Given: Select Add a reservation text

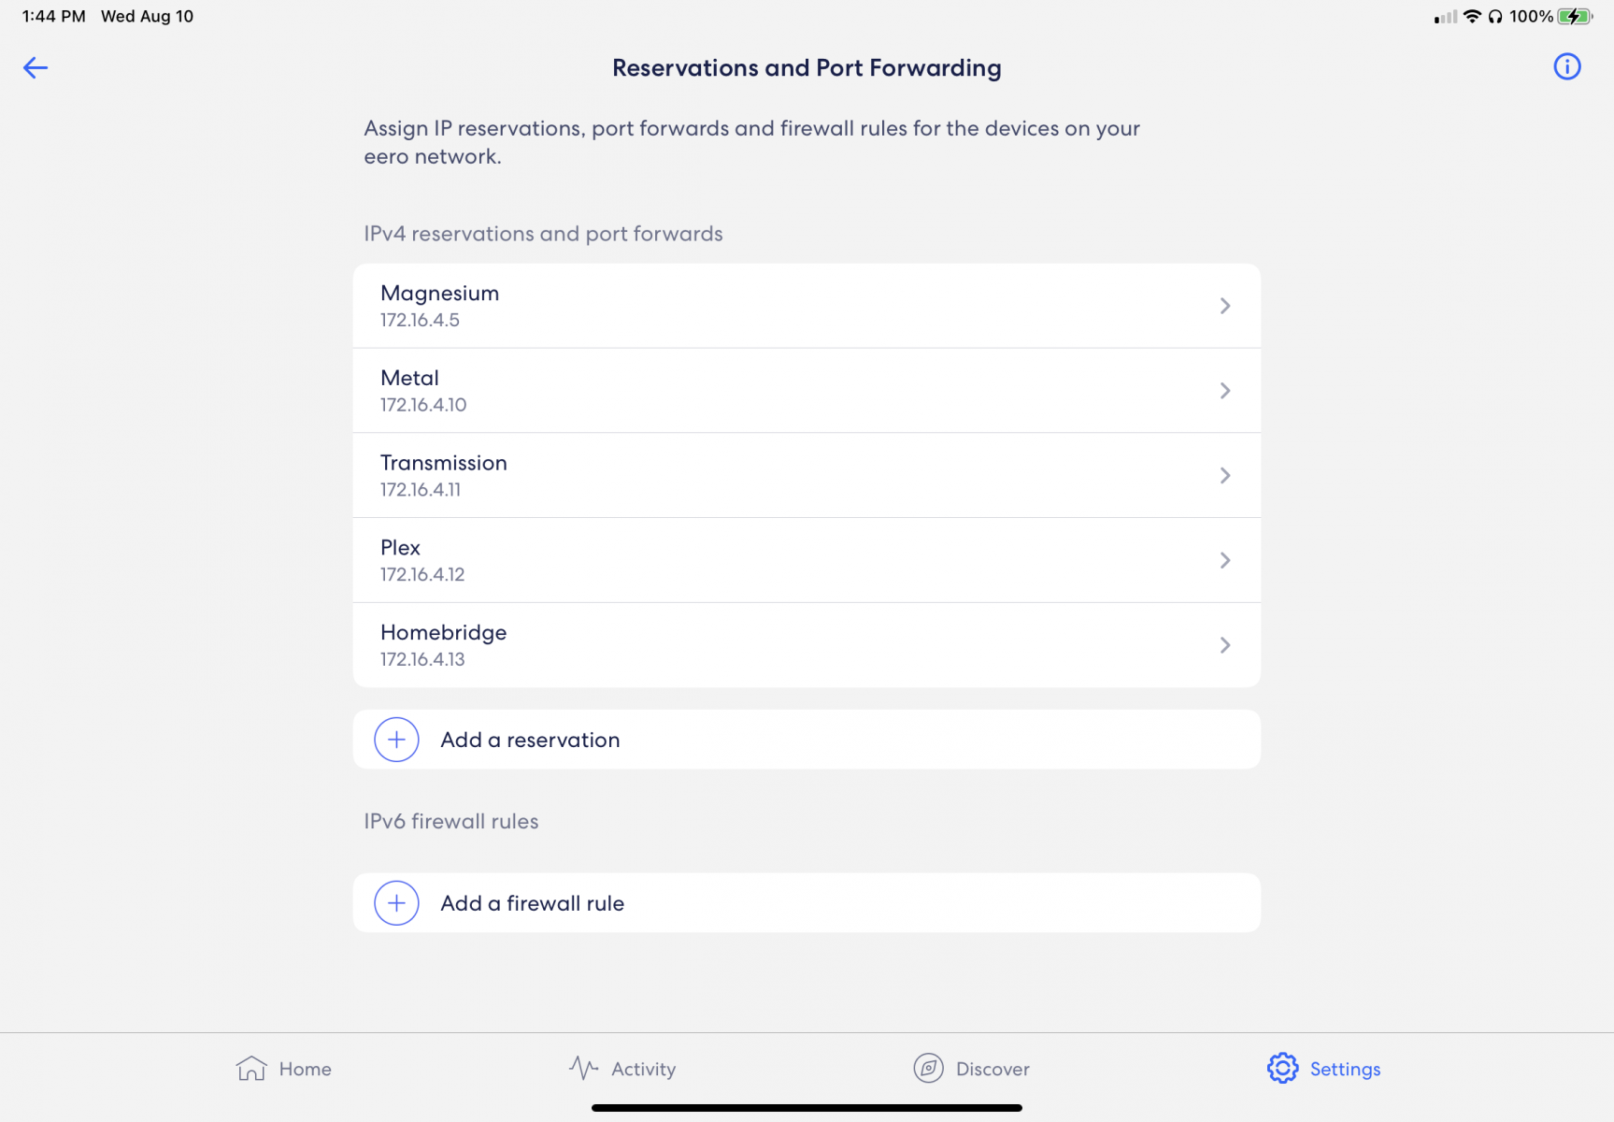Looking at the screenshot, I should pyautogui.click(x=530, y=740).
